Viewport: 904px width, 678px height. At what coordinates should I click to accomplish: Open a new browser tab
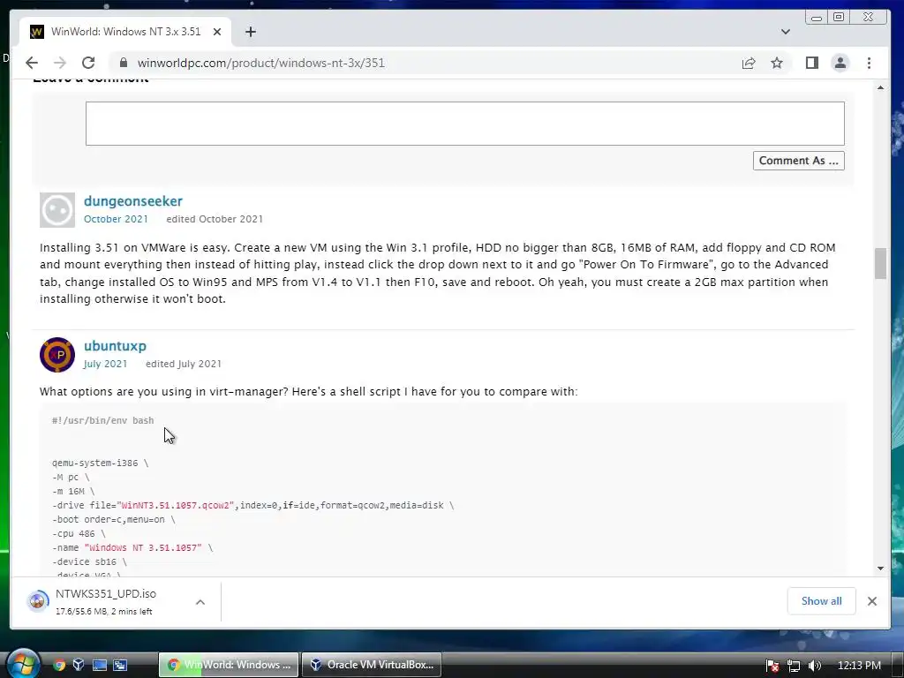coord(250,32)
